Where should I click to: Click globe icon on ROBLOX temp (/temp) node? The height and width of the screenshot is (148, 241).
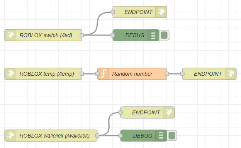click(x=10, y=74)
